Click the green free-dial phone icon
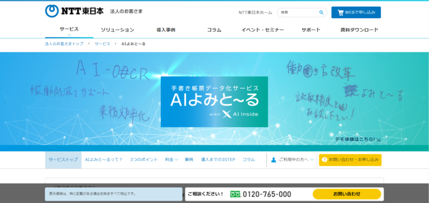The height and width of the screenshot is (203, 429). coord(235,194)
